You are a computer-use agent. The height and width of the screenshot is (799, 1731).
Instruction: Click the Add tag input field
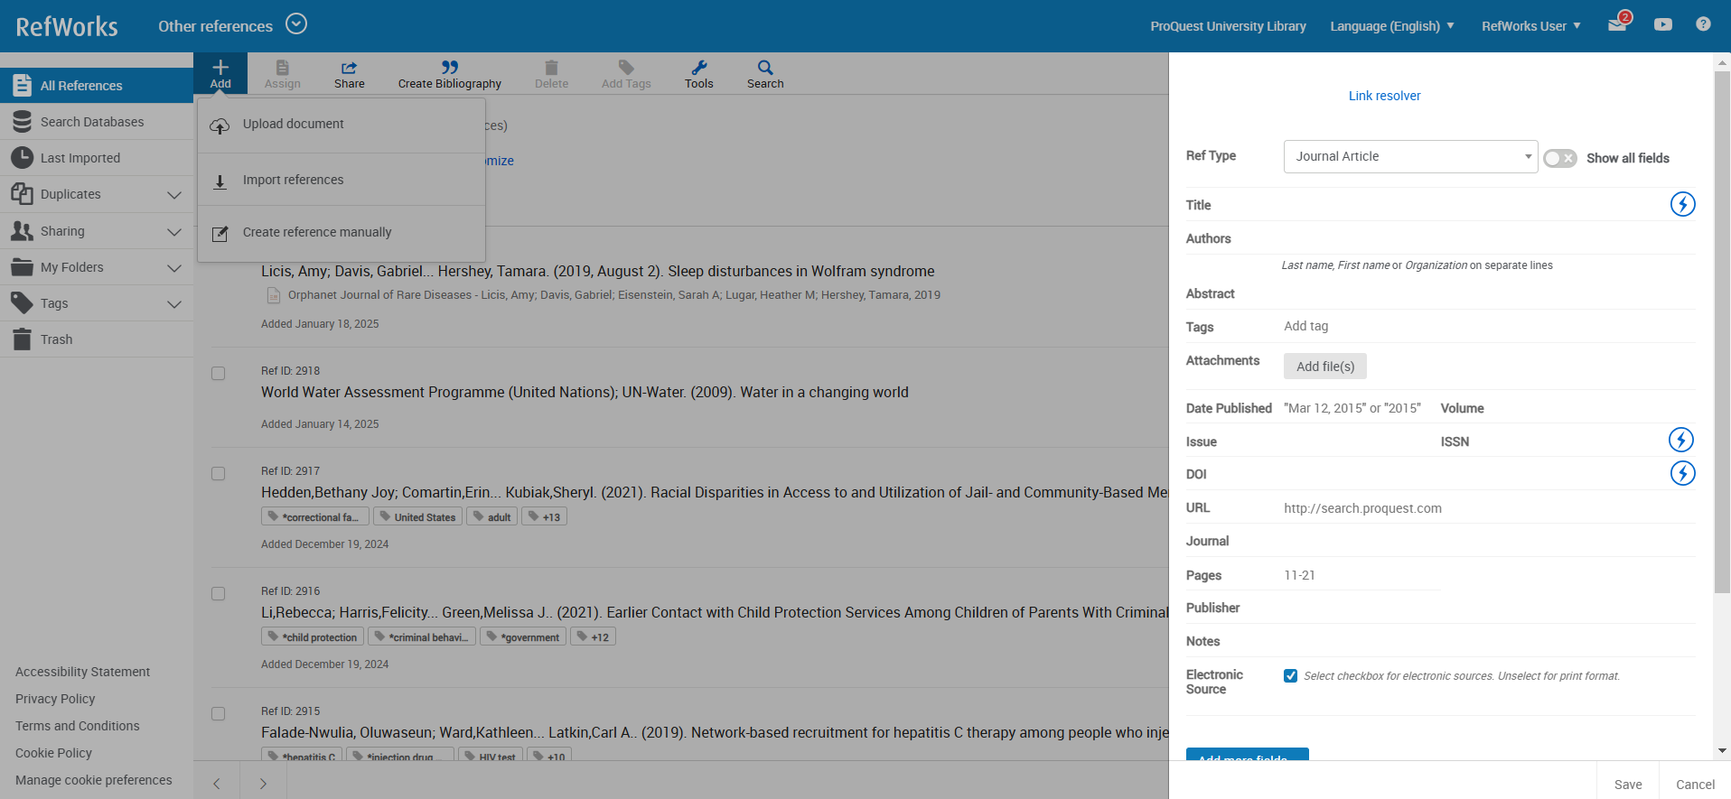[x=1488, y=326]
